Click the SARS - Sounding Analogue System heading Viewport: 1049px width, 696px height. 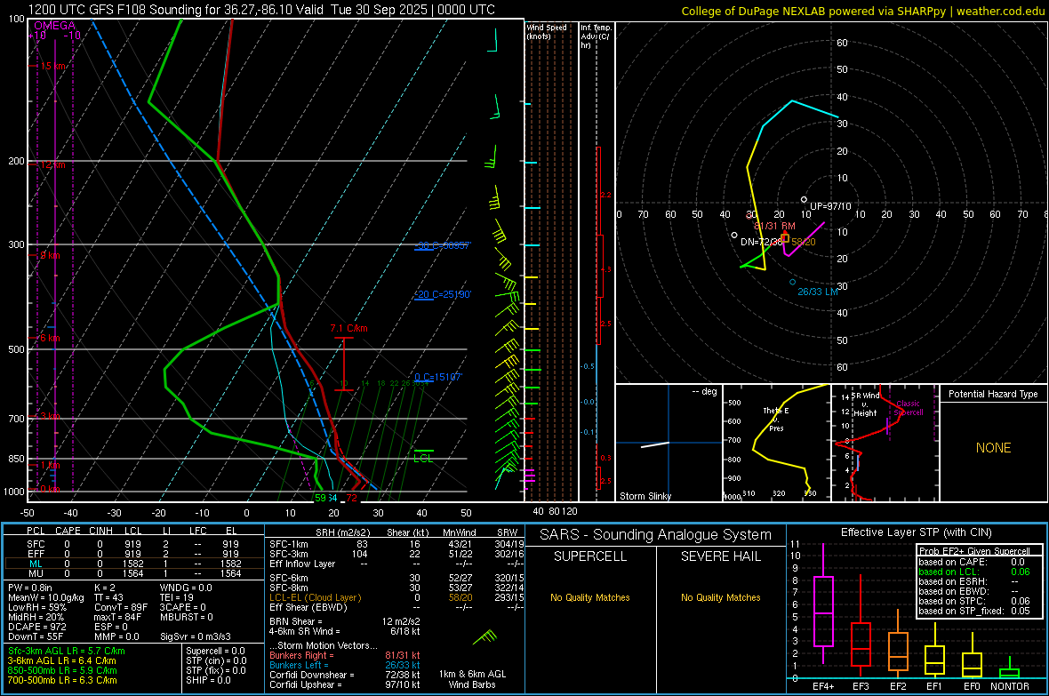655,534
